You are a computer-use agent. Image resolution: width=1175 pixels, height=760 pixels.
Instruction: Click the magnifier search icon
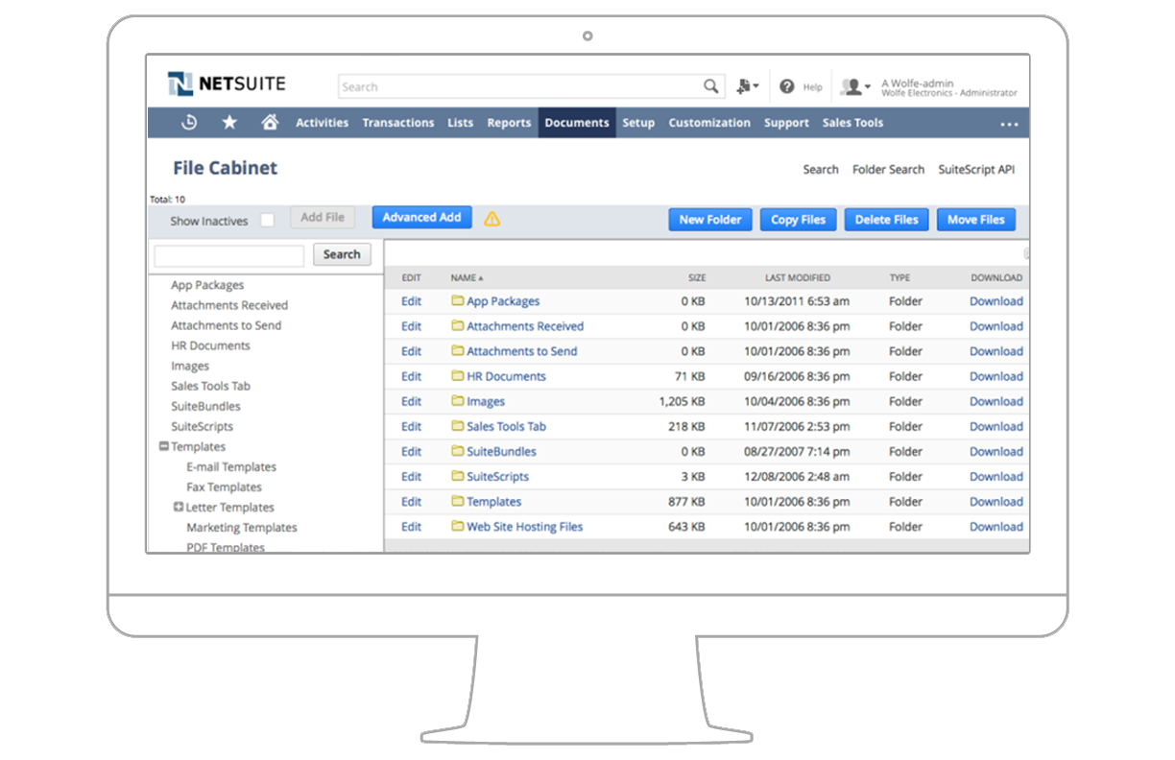tap(710, 86)
